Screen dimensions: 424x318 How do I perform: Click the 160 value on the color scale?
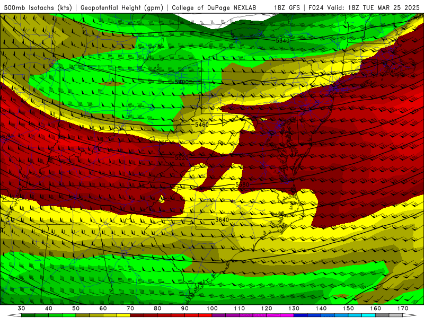pyautogui.click(x=376, y=308)
